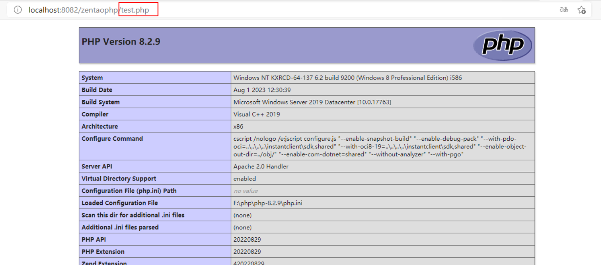This screenshot has width=601, height=265.
Task: Click Scan this dir for additional .ini label
Action: [x=133, y=215]
